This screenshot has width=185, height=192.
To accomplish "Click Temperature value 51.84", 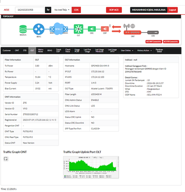I will (x=38, y=77).
